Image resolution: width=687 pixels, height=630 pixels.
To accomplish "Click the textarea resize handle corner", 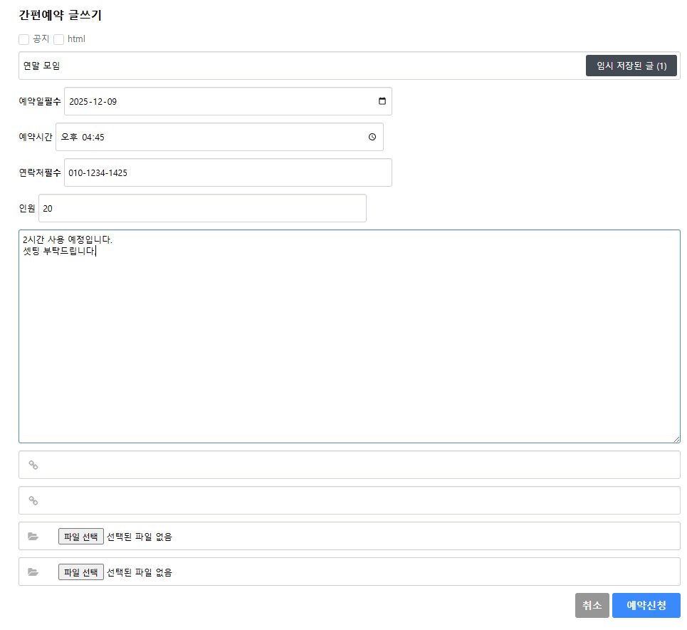I will point(676,439).
